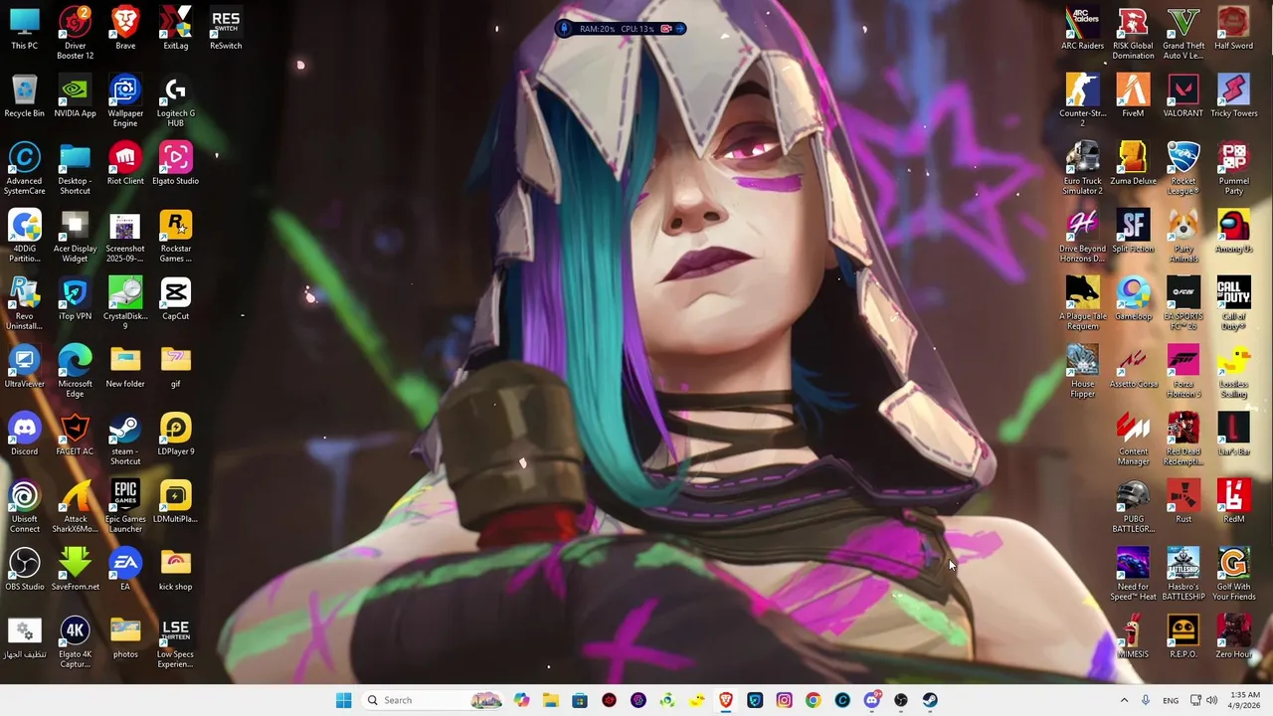The image size is (1273, 716).
Task: Open Golf With Your Friends
Action: coord(1234,575)
